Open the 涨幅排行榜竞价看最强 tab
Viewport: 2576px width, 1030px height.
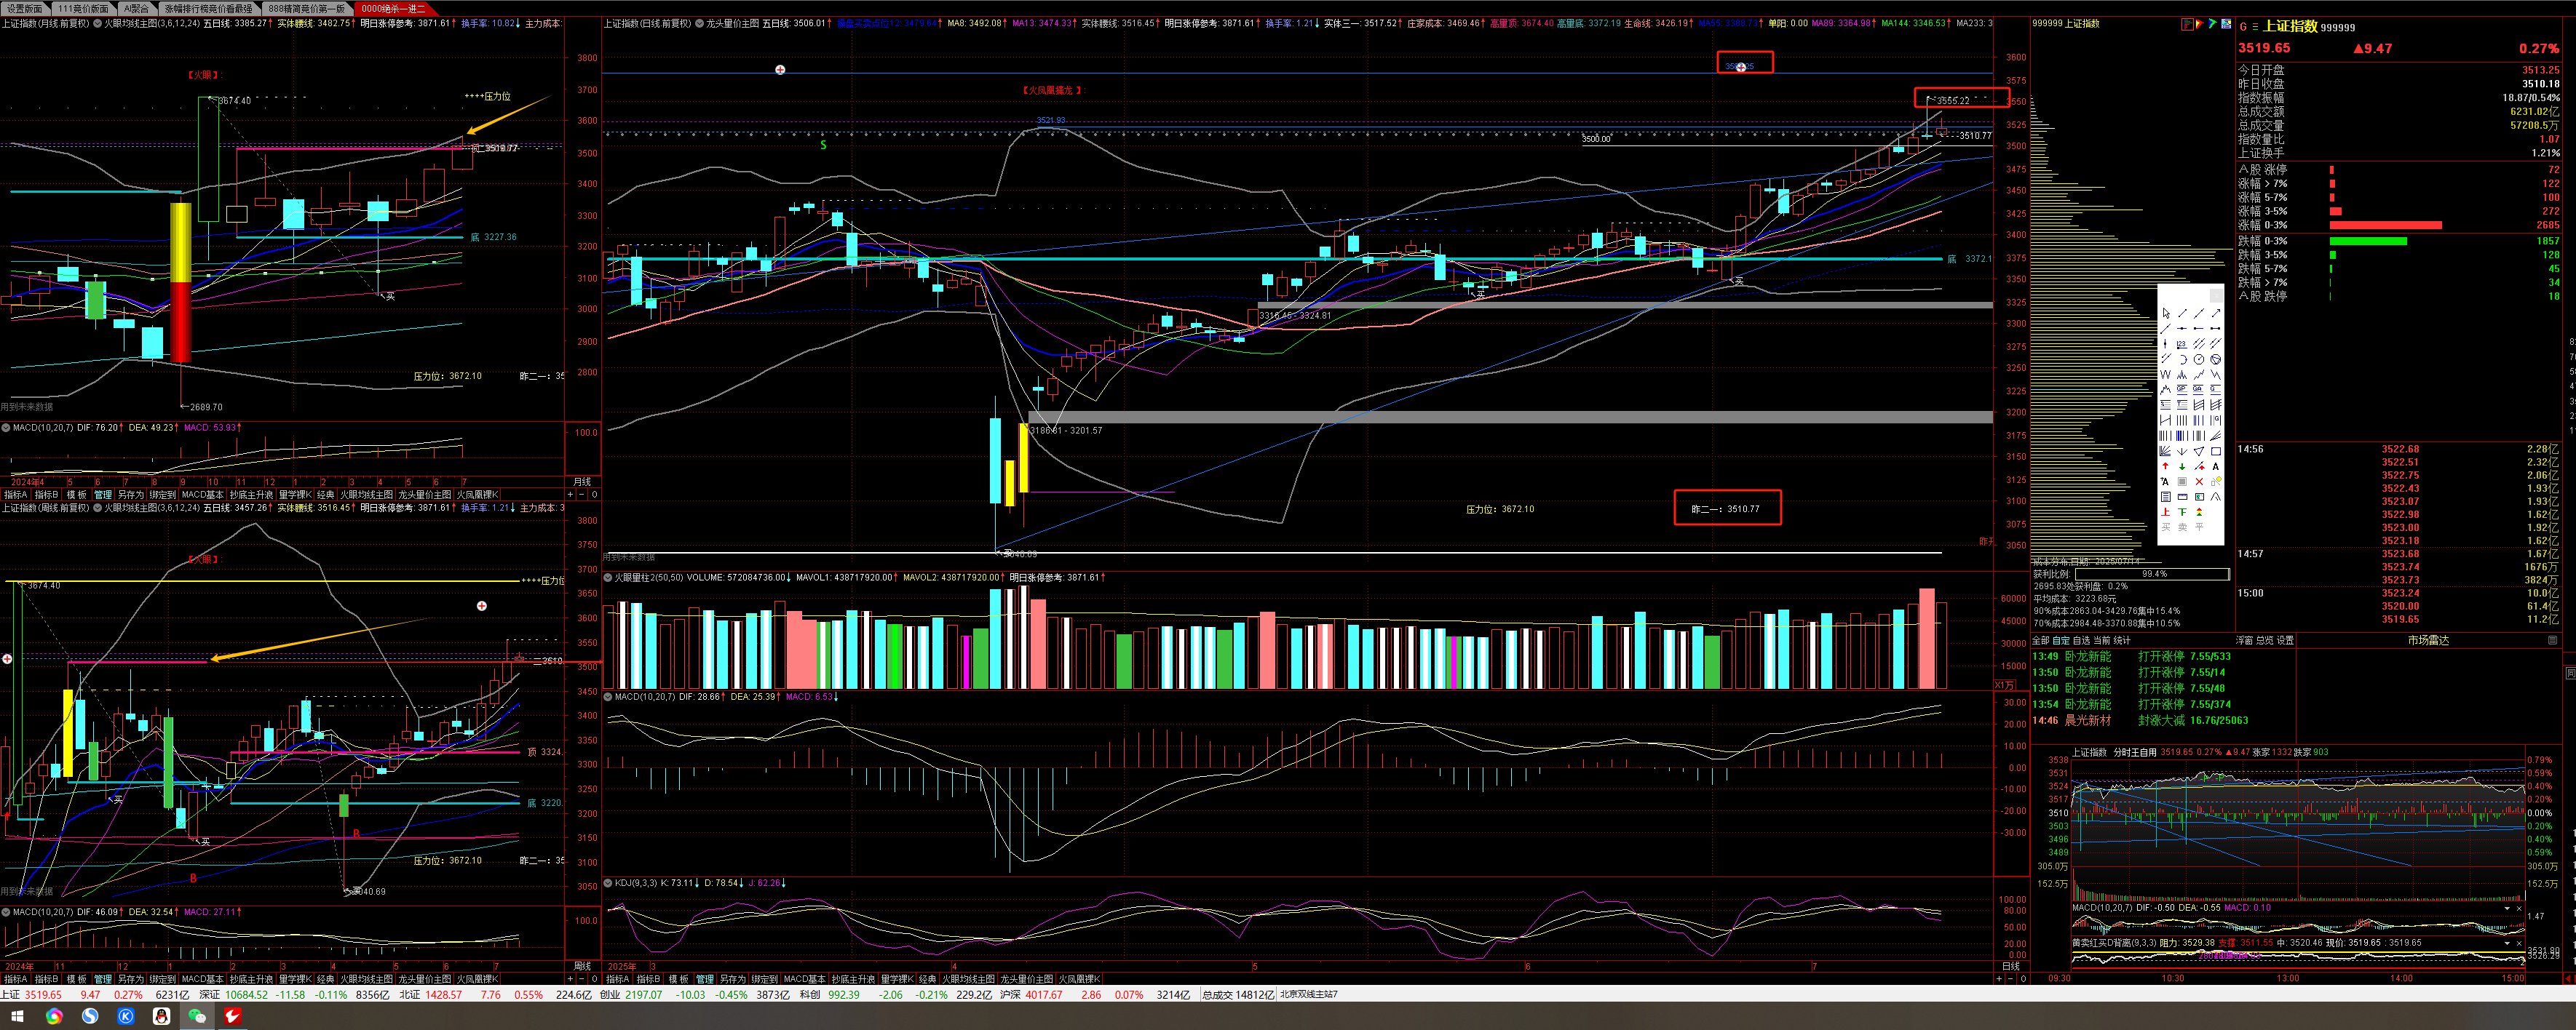[209, 8]
